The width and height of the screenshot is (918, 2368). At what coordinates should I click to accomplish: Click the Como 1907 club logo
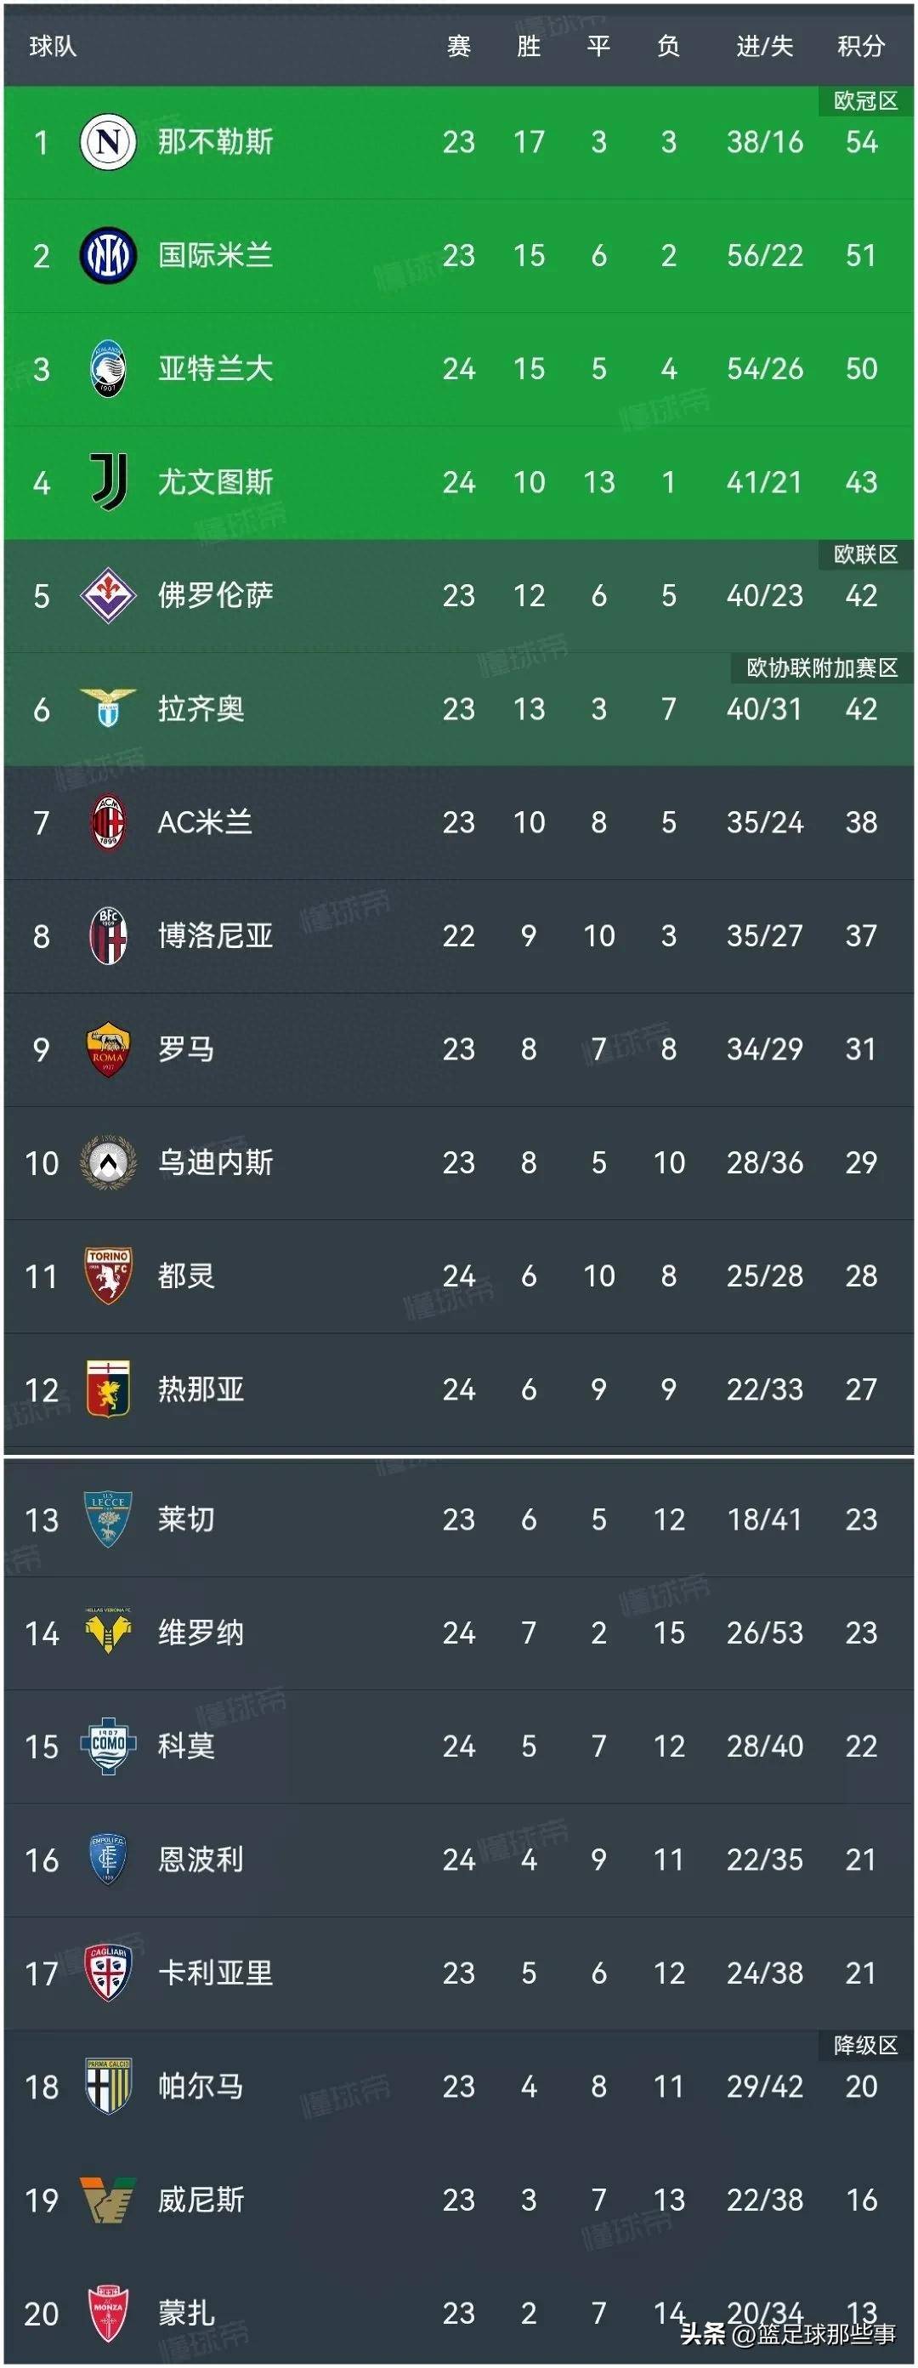point(107,1745)
